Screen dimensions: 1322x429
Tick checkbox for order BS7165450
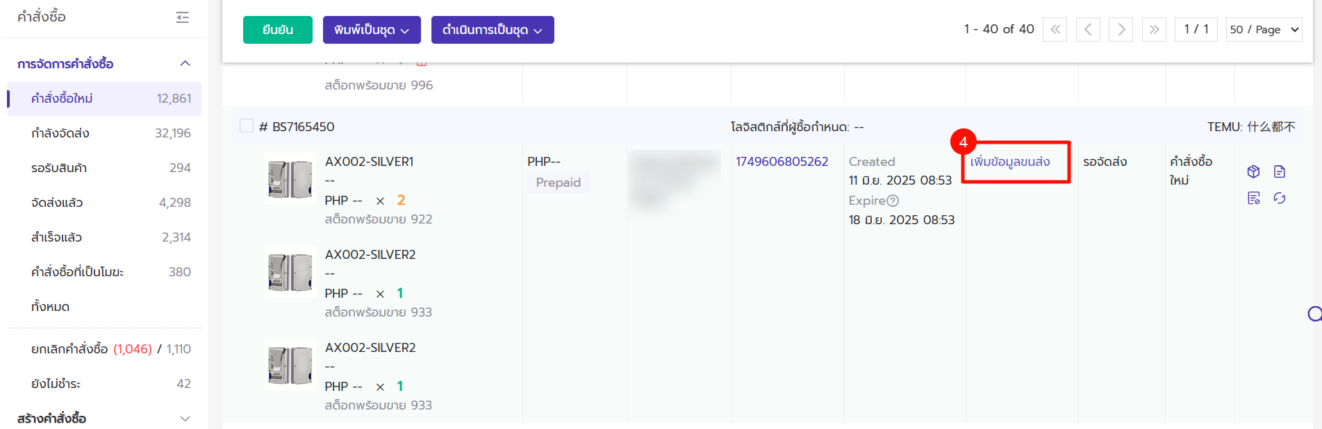[x=247, y=126]
